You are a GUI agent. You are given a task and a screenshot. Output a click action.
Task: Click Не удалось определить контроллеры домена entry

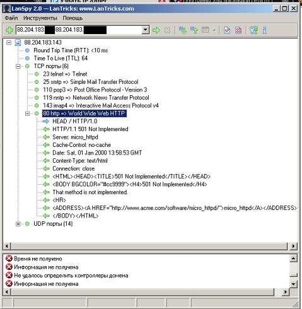click(x=71, y=276)
